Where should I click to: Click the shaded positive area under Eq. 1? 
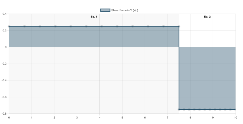[94, 37]
